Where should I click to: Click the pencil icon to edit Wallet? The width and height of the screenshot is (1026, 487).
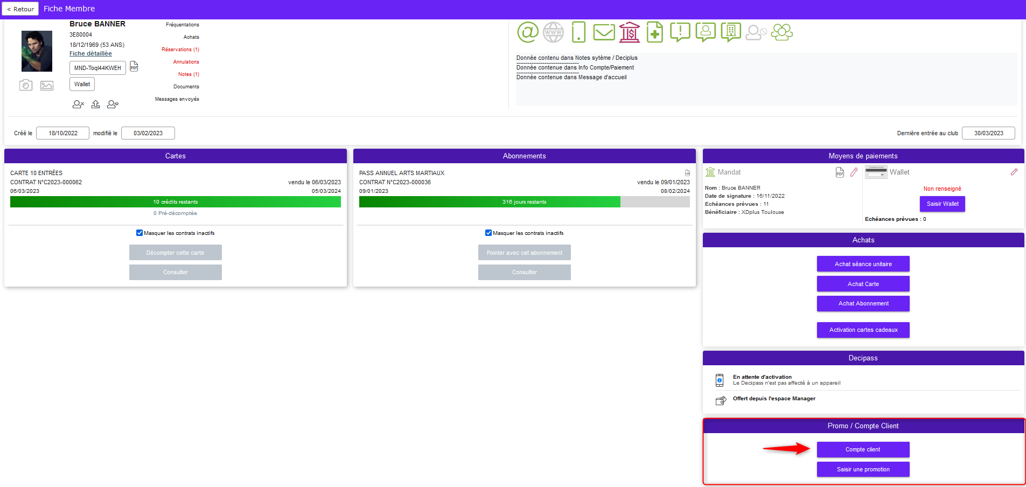coord(1014,172)
